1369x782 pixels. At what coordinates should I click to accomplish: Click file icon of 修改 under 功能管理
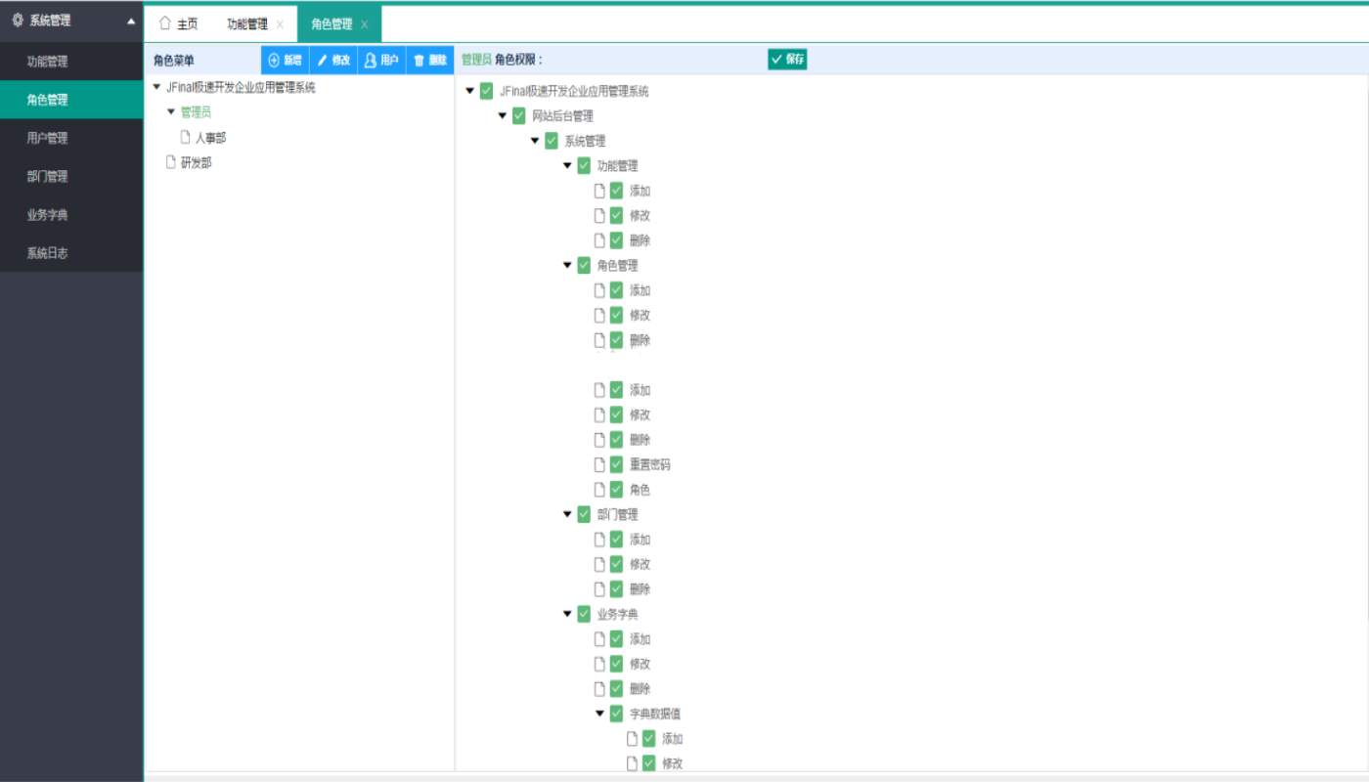click(600, 215)
